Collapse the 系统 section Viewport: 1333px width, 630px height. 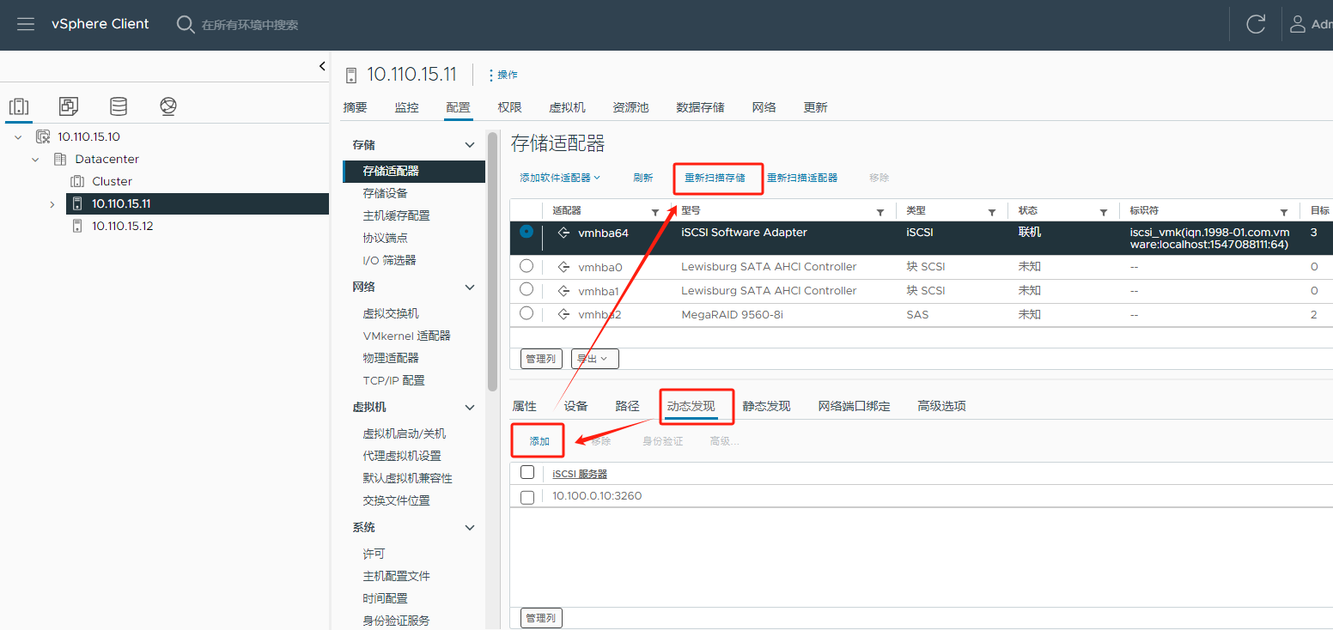(469, 528)
